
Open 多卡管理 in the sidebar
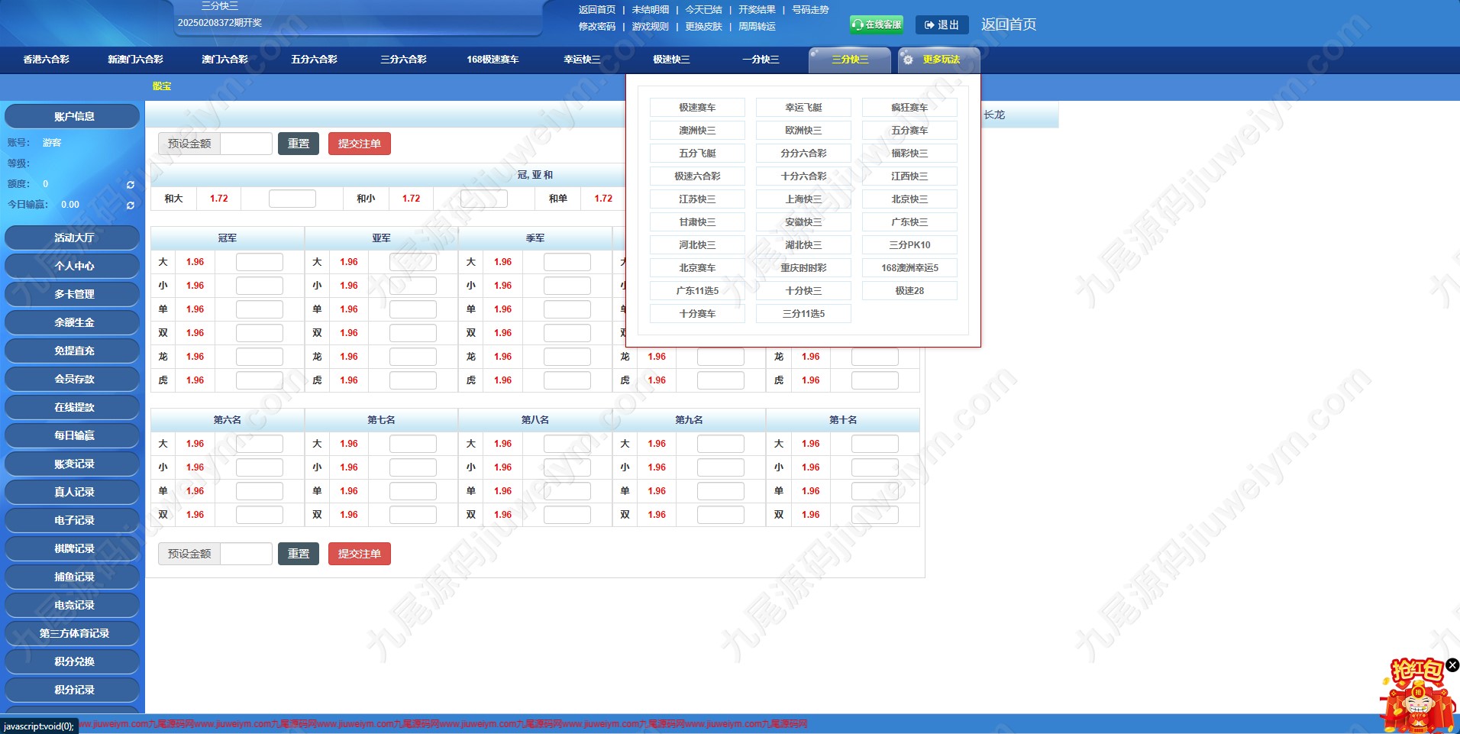pyautogui.click(x=73, y=295)
